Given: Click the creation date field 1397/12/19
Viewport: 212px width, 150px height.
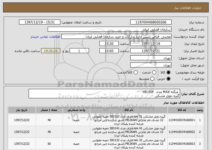Looking at the screenshot, I should 151,44.
